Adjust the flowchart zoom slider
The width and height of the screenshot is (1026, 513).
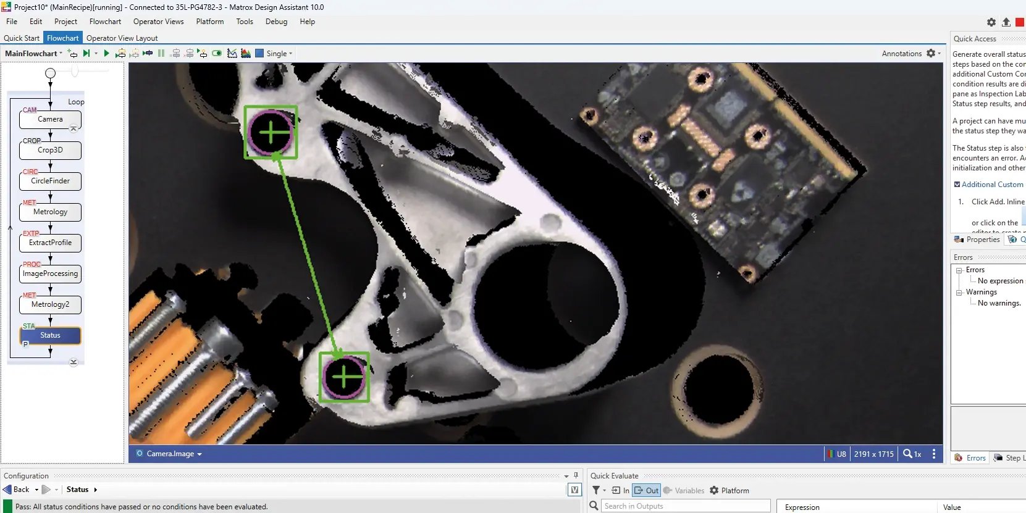pyautogui.click(x=75, y=72)
